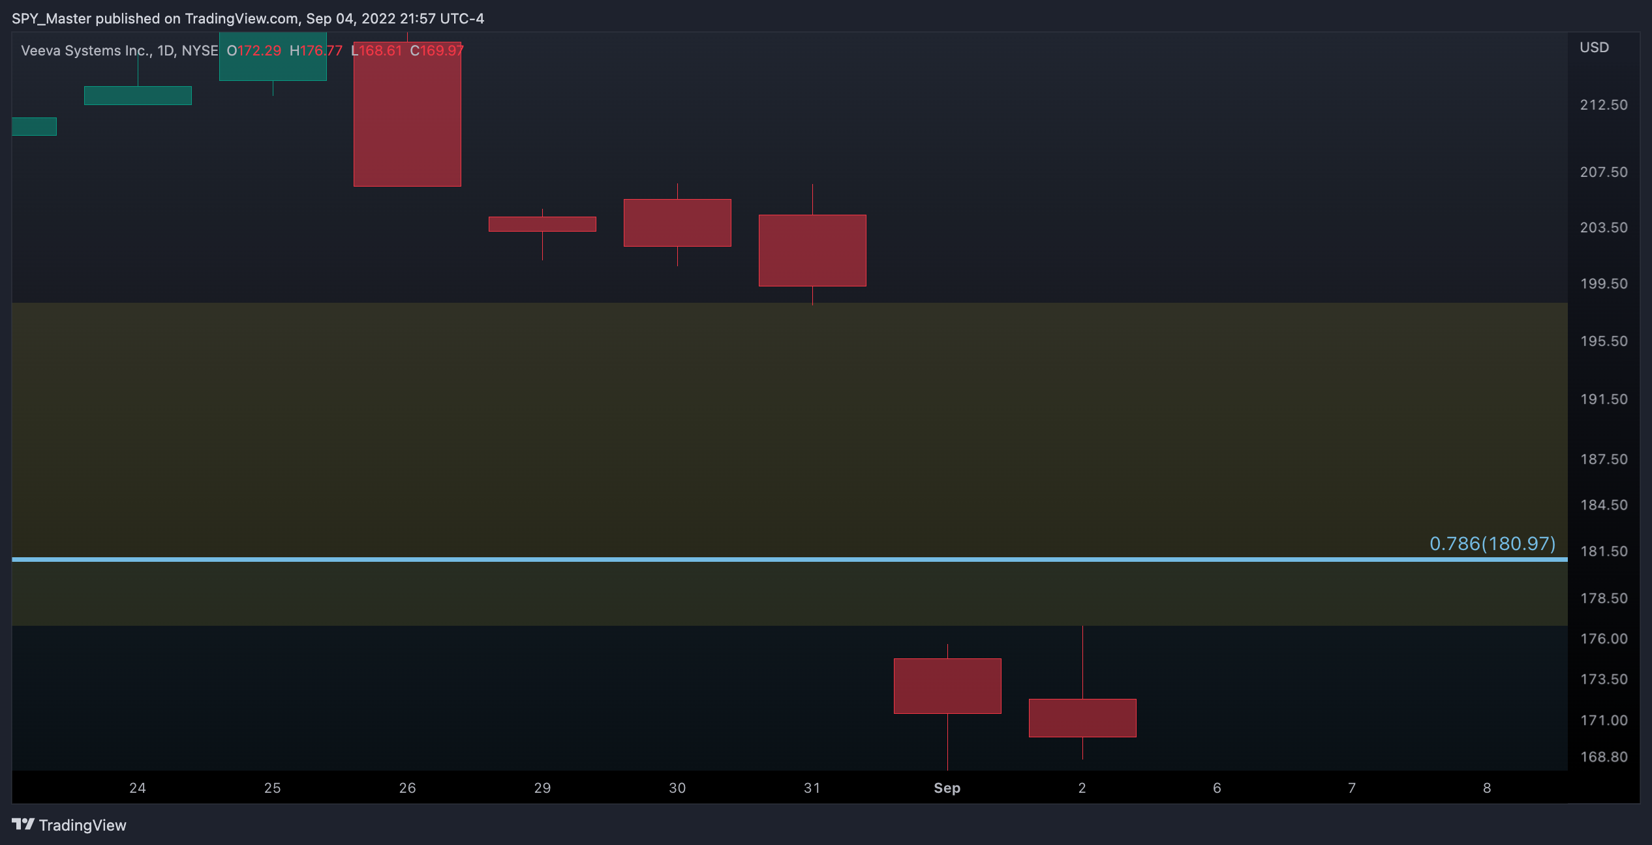Click the date label 29 on time axis
This screenshot has width=1652, height=845.
[x=543, y=788]
